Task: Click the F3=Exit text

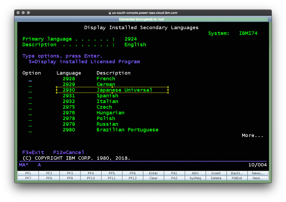Action: tap(33, 152)
